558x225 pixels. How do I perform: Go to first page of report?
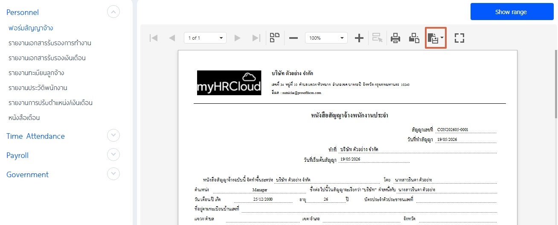pyautogui.click(x=154, y=38)
